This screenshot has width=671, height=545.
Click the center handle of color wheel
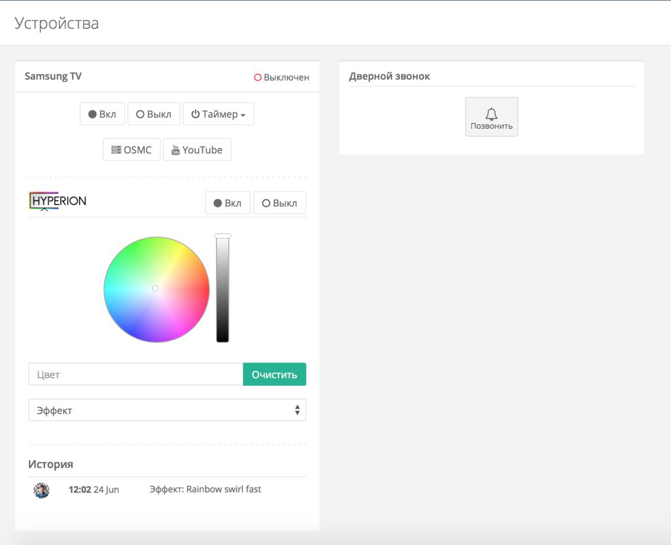[x=155, y=288]
